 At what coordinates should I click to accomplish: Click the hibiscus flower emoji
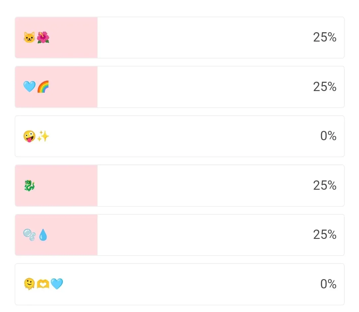[43, 37]
